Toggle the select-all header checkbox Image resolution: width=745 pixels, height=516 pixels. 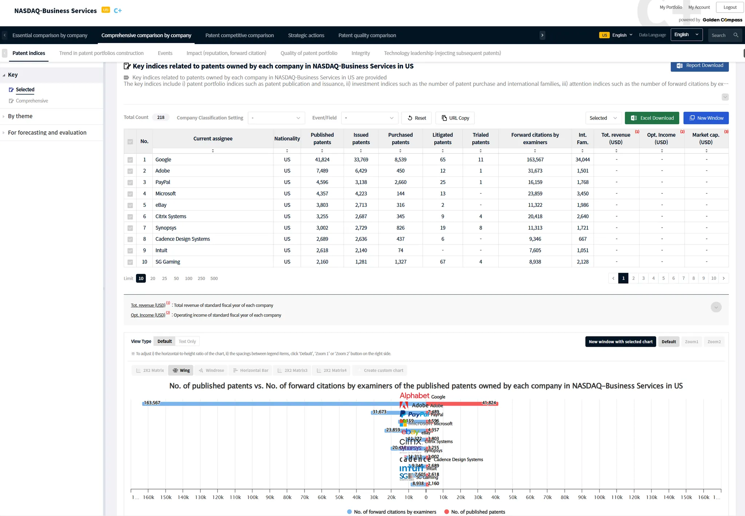click(x=130, y=142)
